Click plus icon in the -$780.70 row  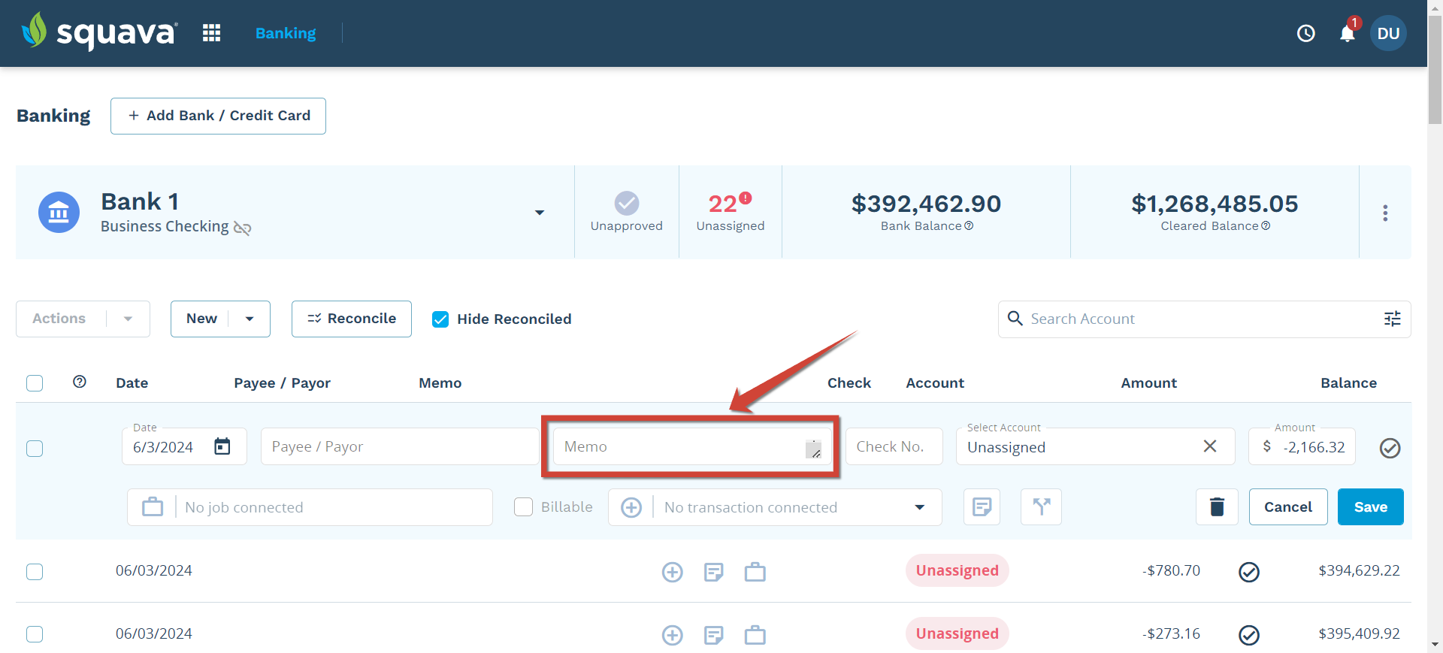673,572
